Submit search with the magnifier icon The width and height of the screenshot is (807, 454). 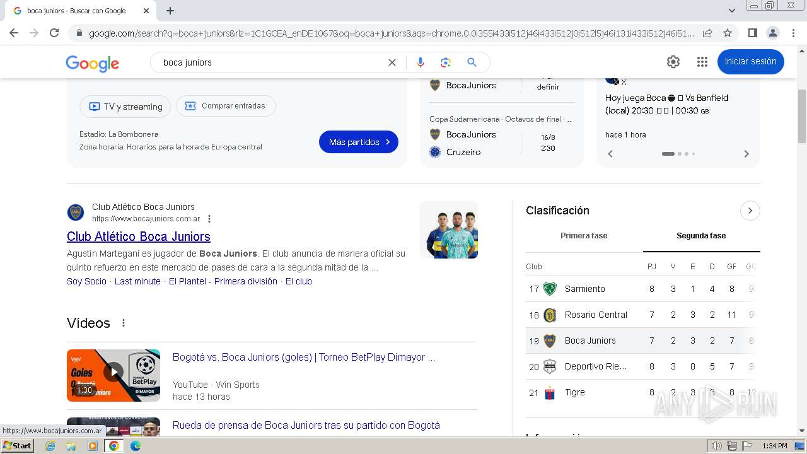pyautogui.click(x=472, y=62)
